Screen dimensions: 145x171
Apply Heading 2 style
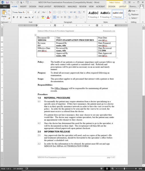pos(93,15)
